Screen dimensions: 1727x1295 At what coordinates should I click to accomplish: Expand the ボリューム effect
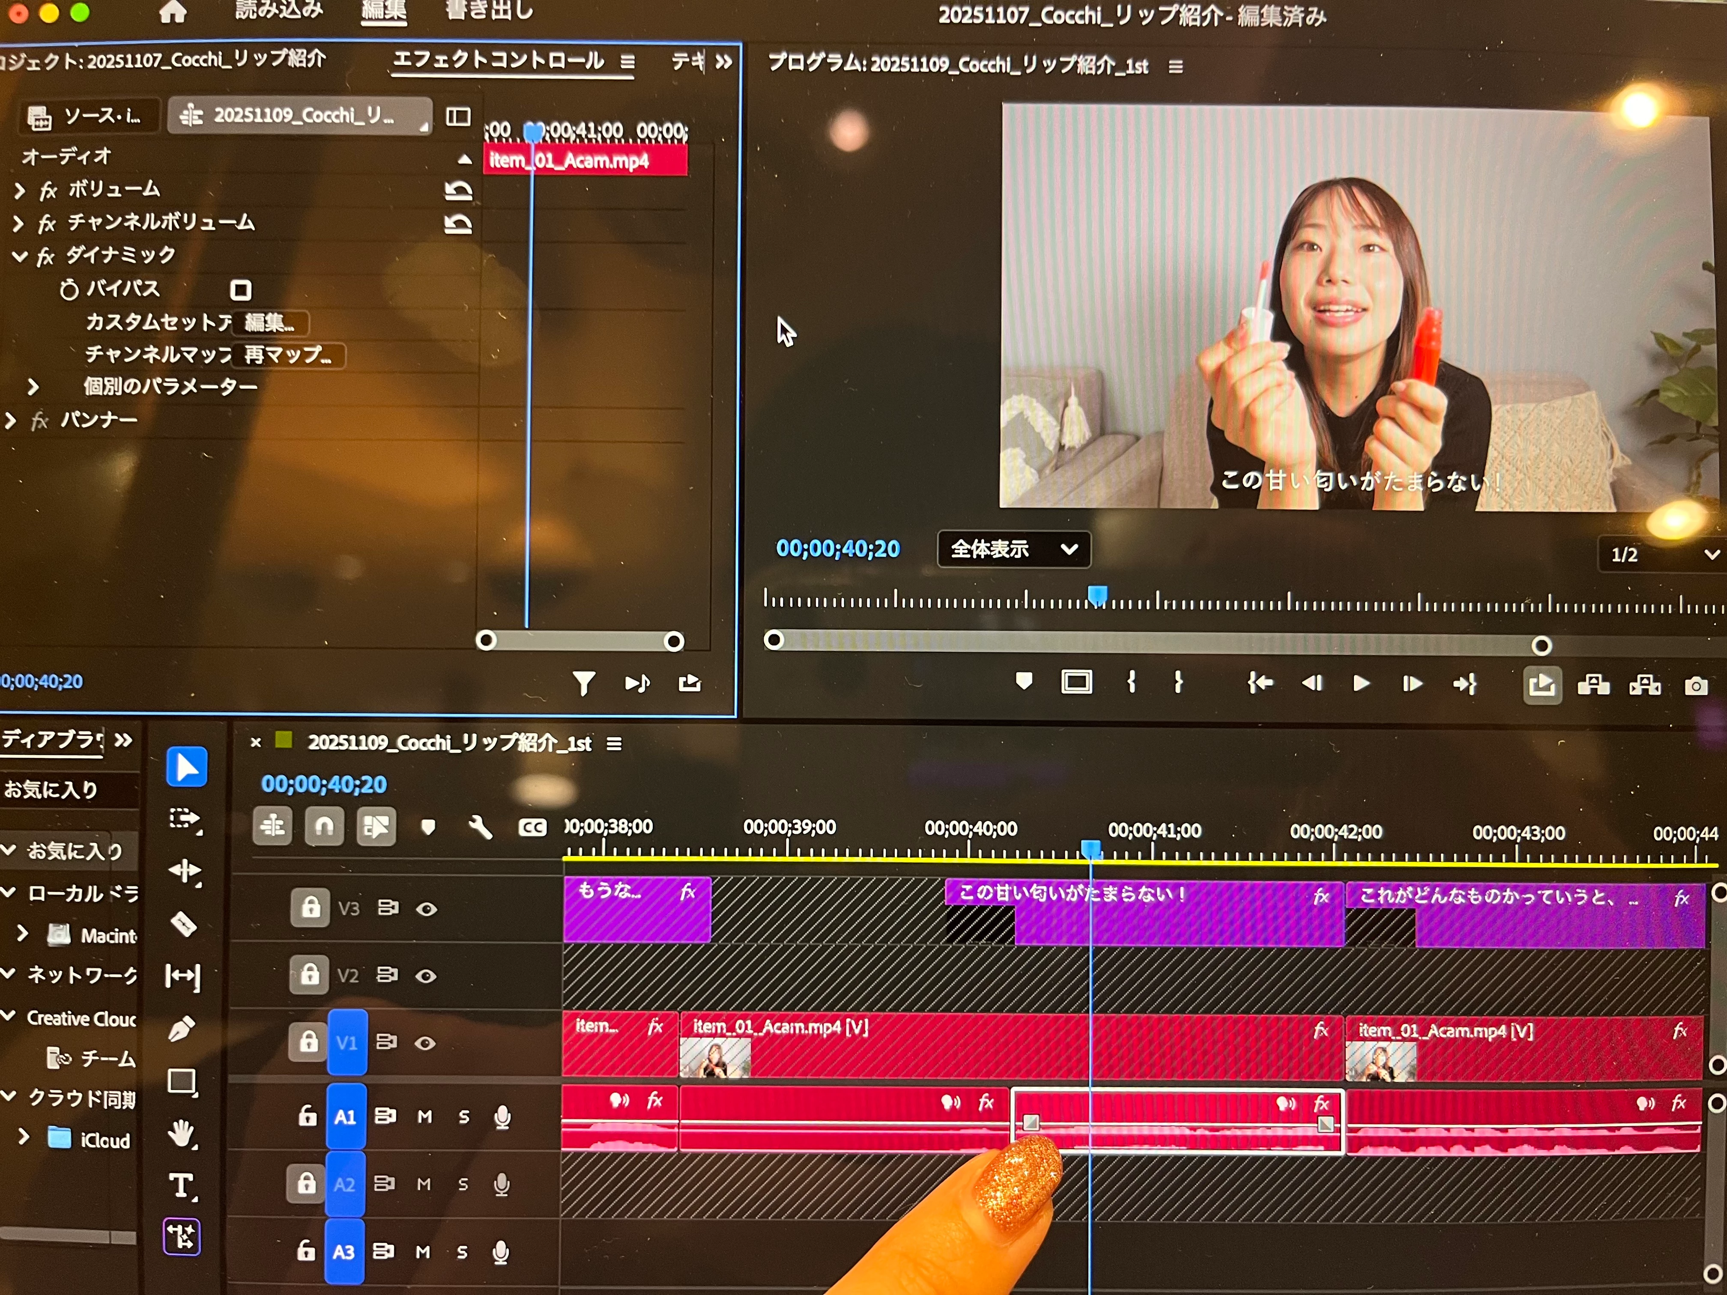(x=20, y=190)
